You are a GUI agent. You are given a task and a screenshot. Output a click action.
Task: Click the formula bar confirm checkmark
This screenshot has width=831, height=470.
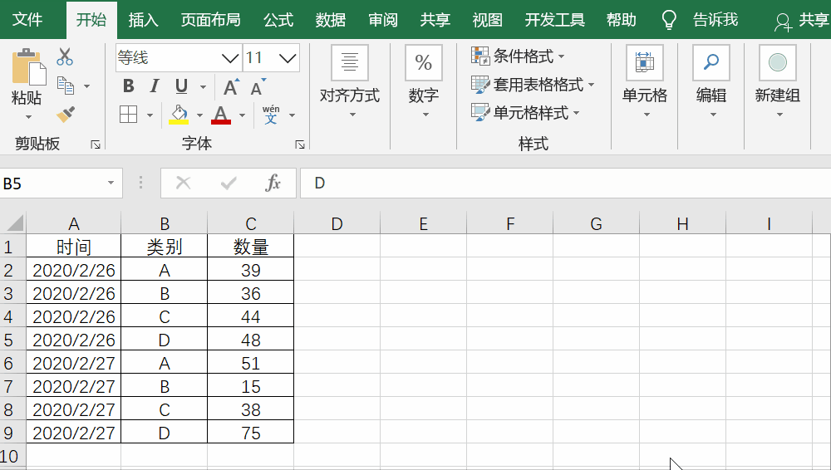[229, 183]
